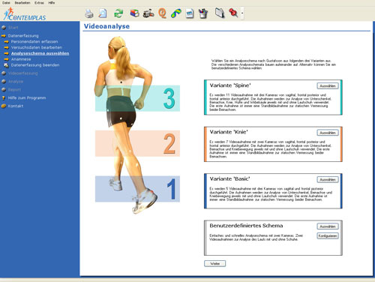
Task: Open Hilfe zum Programm
Action: [x=27, y=97]
